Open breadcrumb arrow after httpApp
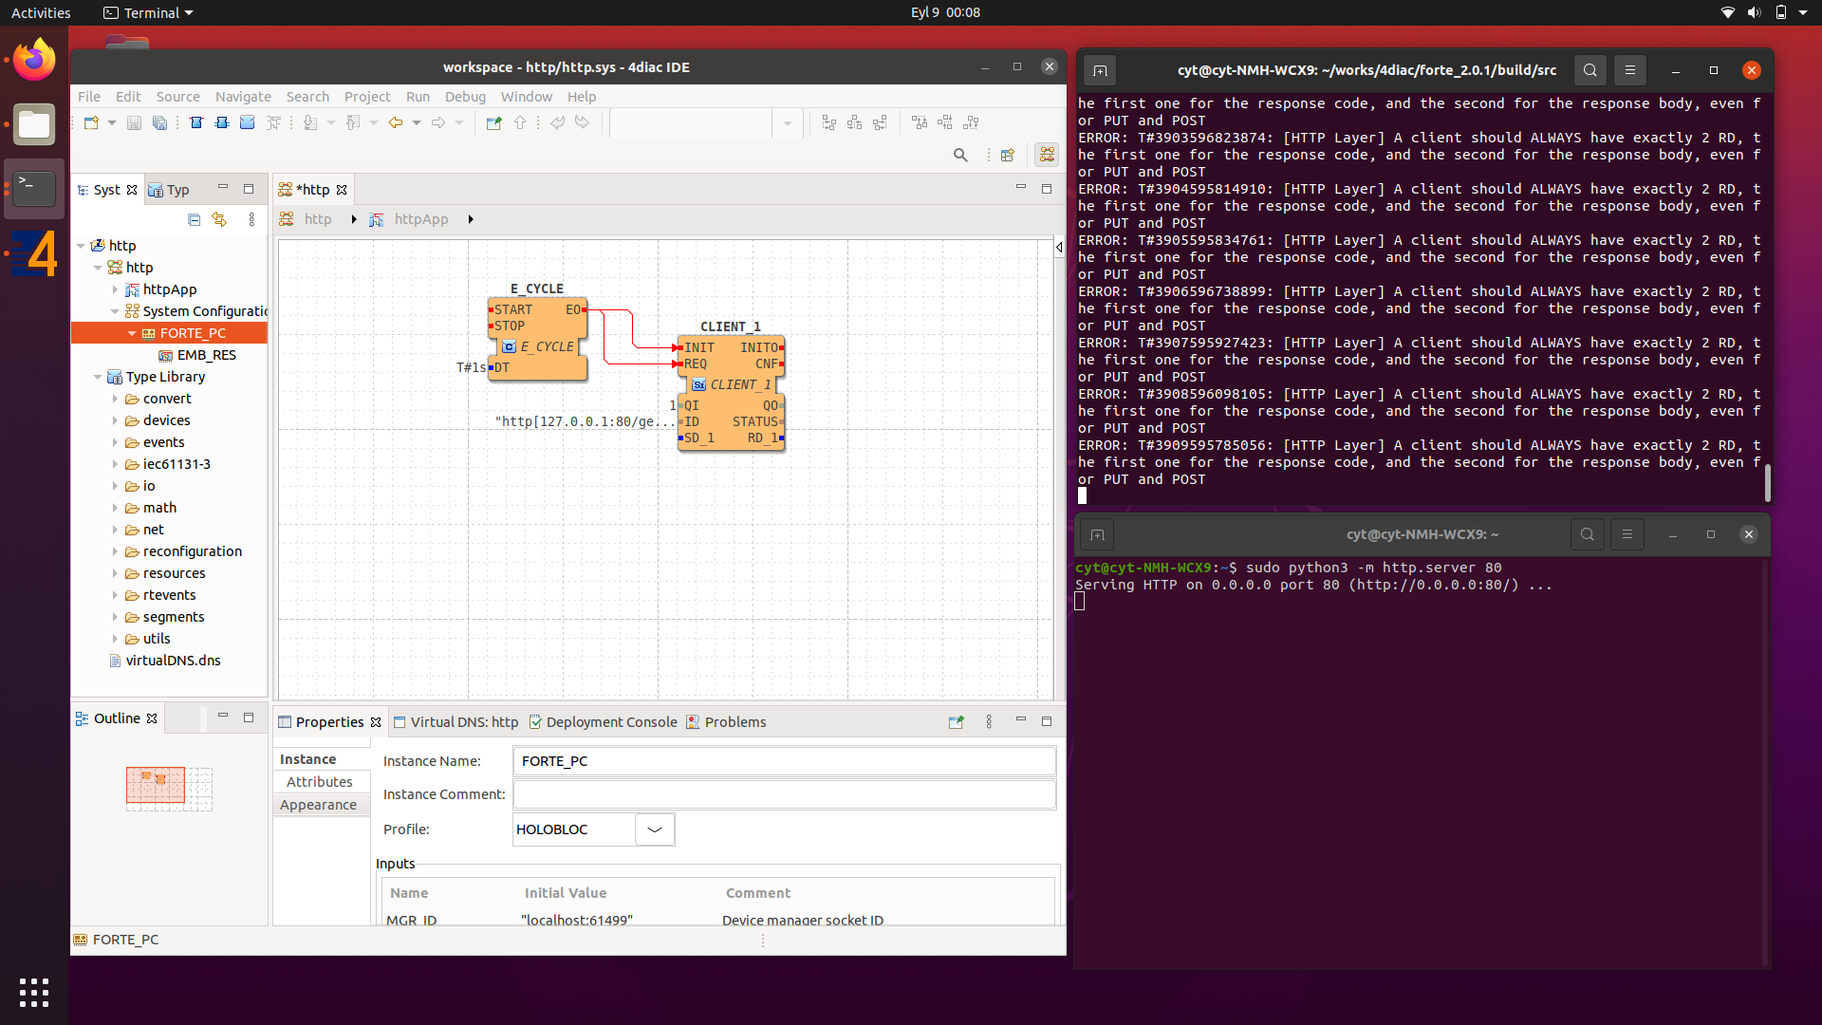The height and width of the screenshot is (1025, 1822). pos(471,219)
